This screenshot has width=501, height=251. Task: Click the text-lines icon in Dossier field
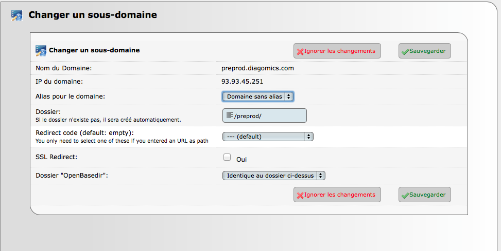coord(229,115)
